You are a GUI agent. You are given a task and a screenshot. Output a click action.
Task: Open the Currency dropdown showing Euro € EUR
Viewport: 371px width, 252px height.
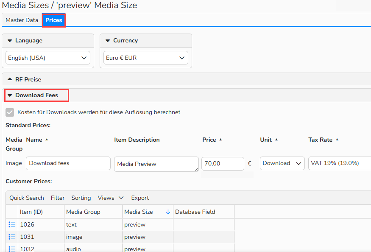click(146, 58)
